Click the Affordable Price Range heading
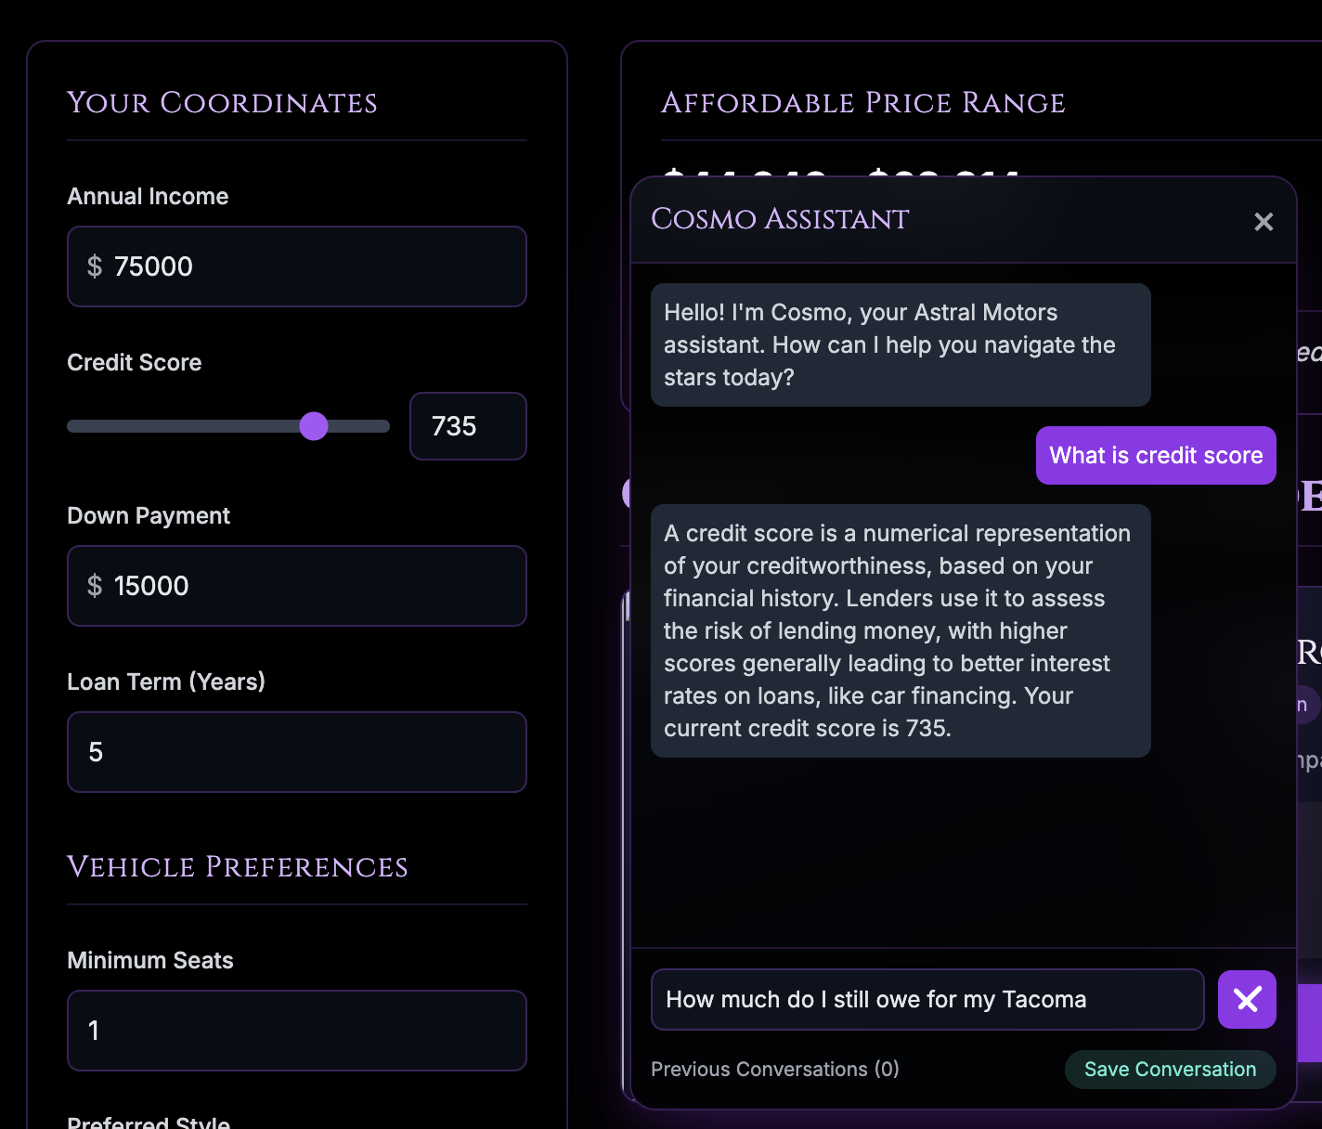 pos(862,103)
